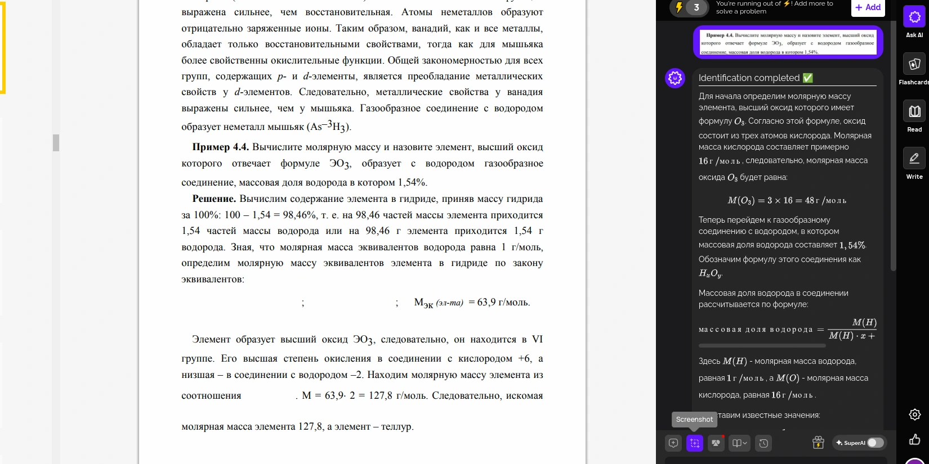Viewport: 929px width, 464px height.
Task: Expand the book mode dropdown
Action: click(x=739, y=443)
